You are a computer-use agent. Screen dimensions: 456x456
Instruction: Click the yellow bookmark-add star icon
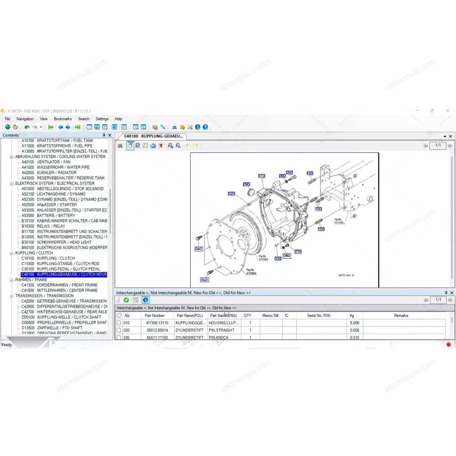pos(182,127)
